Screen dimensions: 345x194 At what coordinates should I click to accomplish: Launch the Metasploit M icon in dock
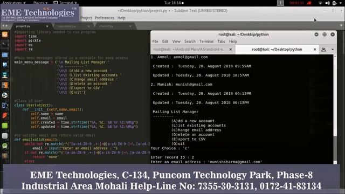coord(5,65)
